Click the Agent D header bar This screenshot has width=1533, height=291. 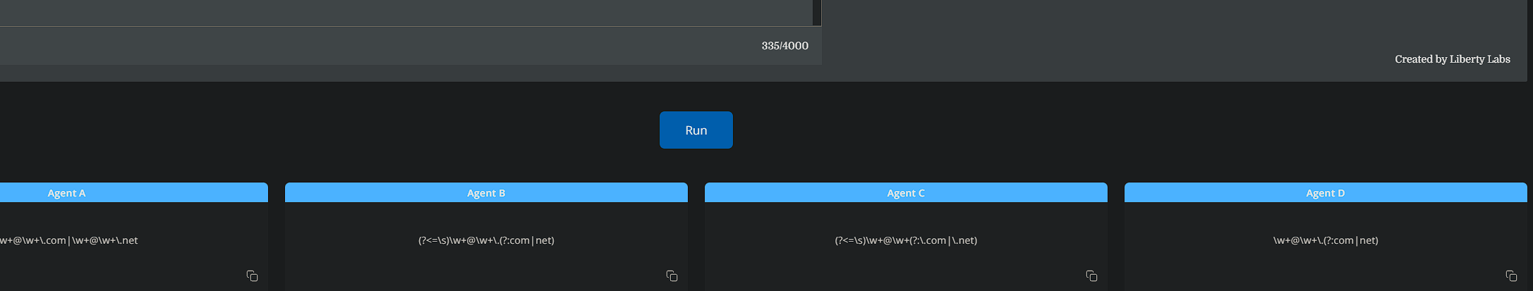click(1326, 193)
